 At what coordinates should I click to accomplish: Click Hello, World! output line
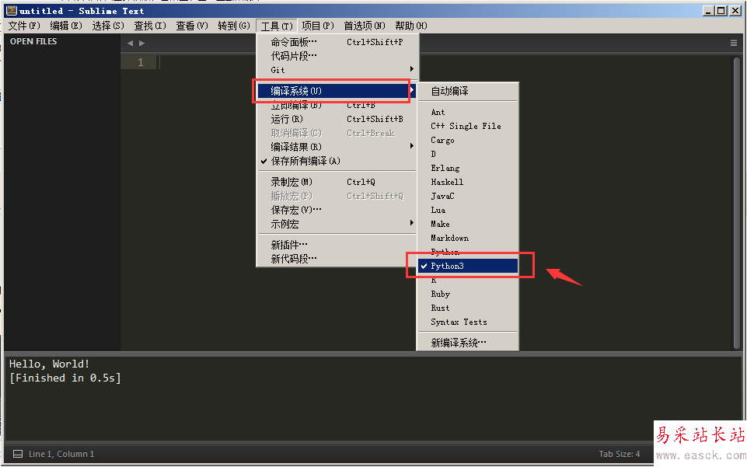point(49,364)
